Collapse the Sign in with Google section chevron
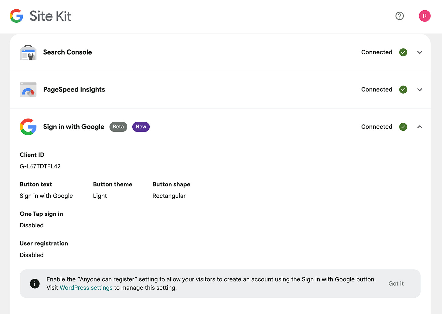442x314 pixels. [x=420, y=127]
